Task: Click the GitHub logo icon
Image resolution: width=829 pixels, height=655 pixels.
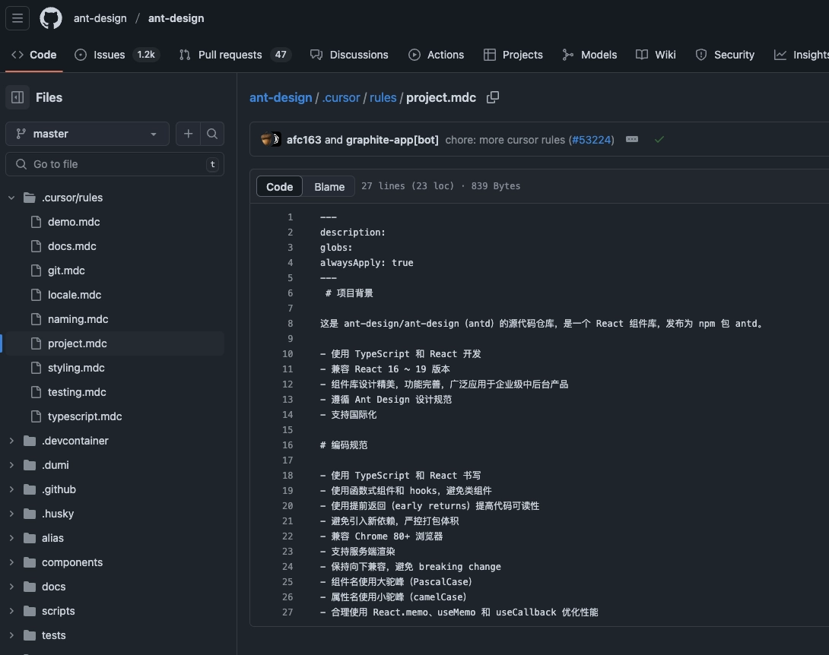Action: 51,18
